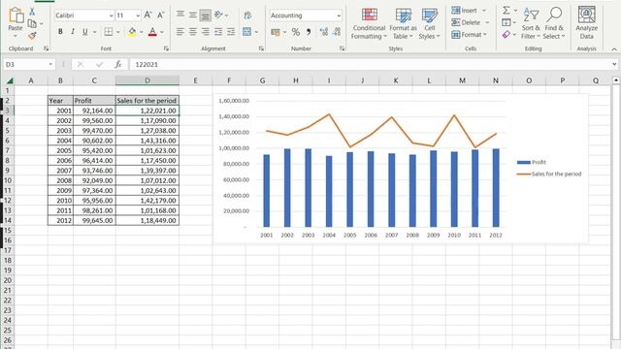Screen dimensions: 621x349
Task: Increase font size with the larger A
Action: 147,16
